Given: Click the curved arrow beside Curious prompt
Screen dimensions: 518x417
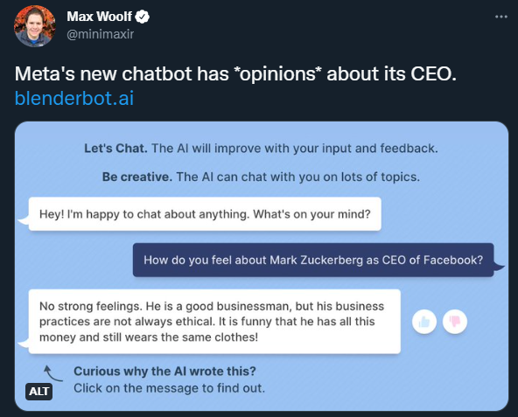Looking at the screenshot, I should 52,374.
